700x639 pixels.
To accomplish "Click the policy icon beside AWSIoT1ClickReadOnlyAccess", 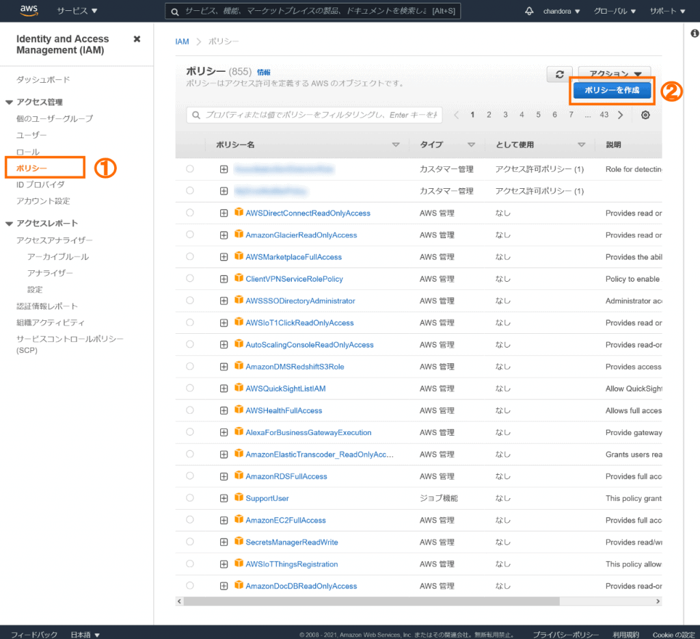I will [x=239, y=322].
